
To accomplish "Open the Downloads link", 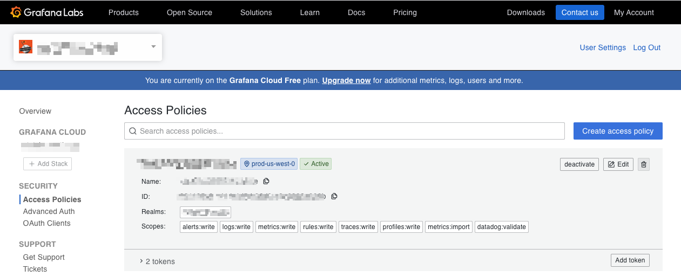I will (526, 12).
